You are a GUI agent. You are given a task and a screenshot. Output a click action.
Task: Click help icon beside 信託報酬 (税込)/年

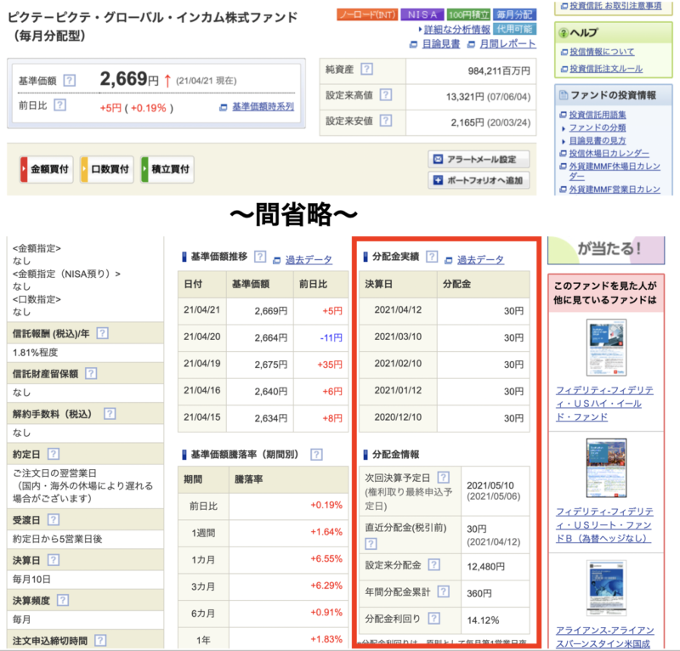tap(102, 333)
